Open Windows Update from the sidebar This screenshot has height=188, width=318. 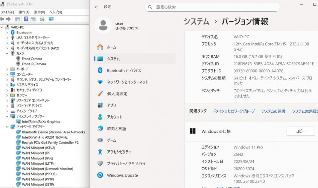click(122, 175)
